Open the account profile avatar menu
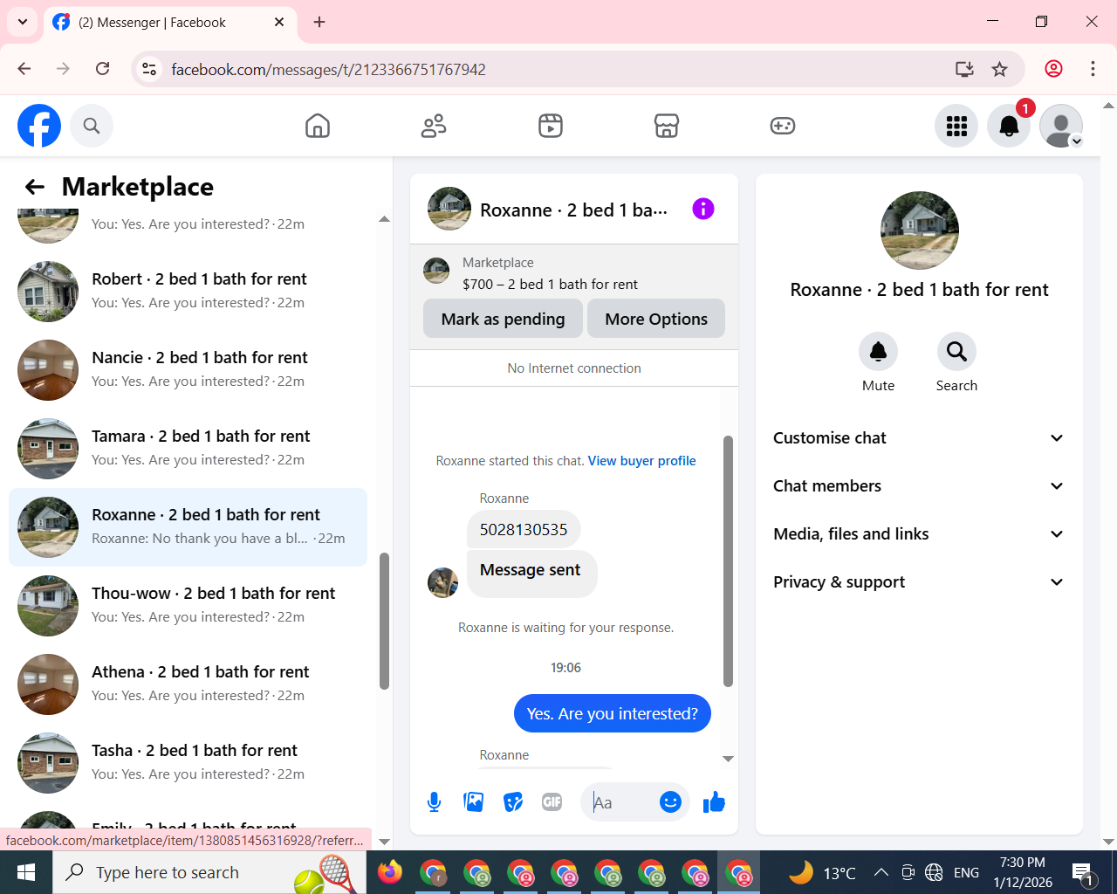Viewport: 1117px width, 894px height. tap(1061, 126)
